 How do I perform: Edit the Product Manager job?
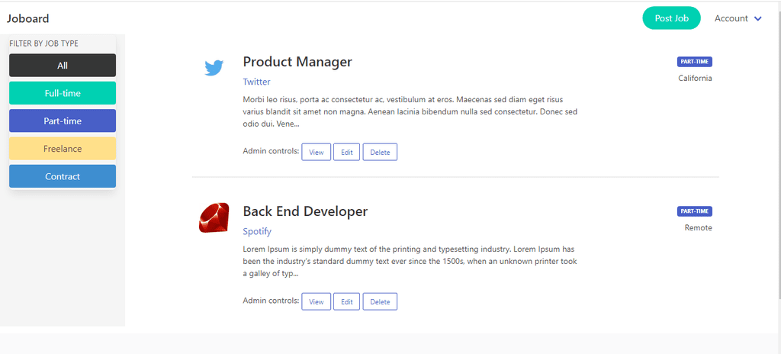347,152
